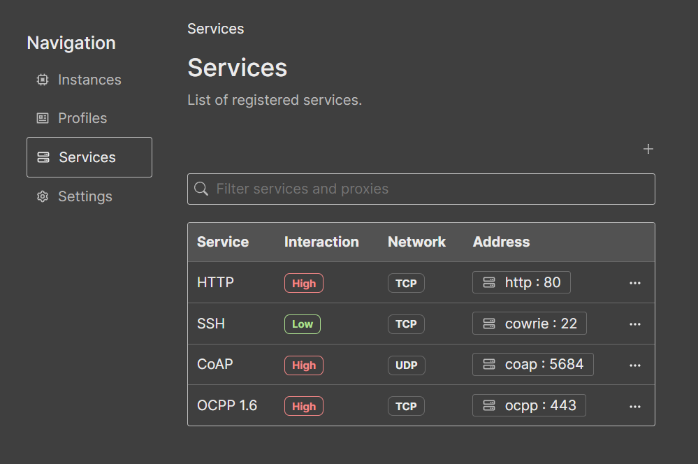Click the coap : 5684 address badge
This screenshot has height=464, width=698.
pos(532,364)
